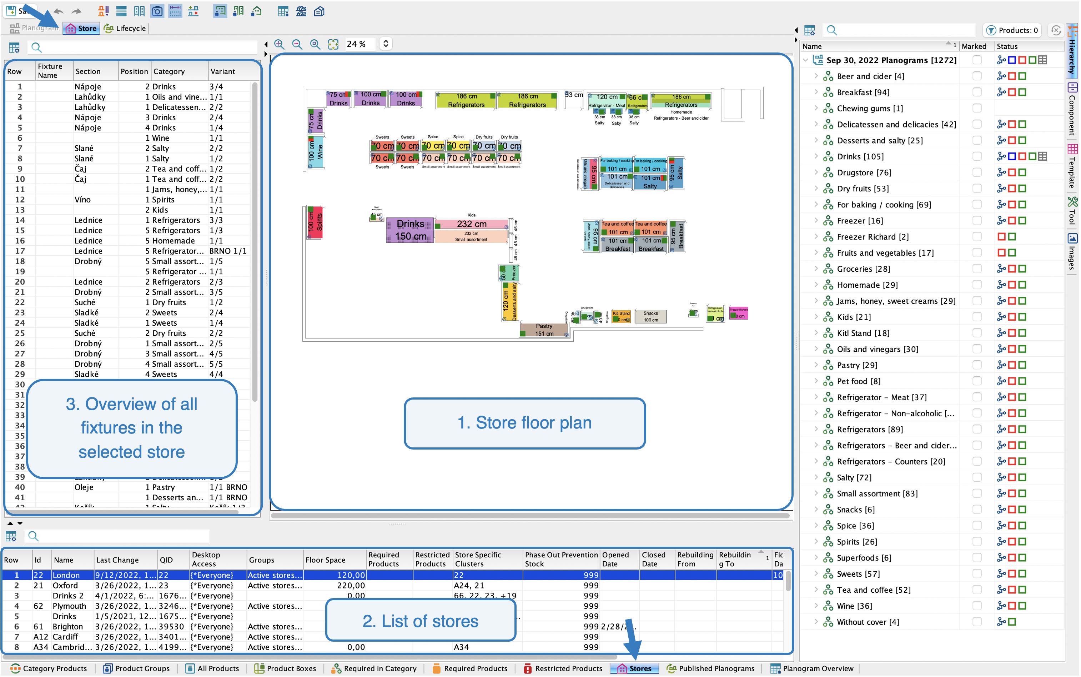Screen dimensions: 1081x677
Task: Open stores table column settings icon
Action: (11, 536)
